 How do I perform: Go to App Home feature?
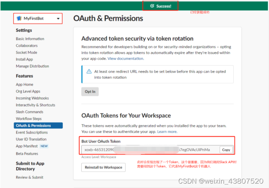coord(25,85)
